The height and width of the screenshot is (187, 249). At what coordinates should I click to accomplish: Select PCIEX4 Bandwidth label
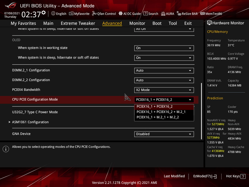pos(26,90)
